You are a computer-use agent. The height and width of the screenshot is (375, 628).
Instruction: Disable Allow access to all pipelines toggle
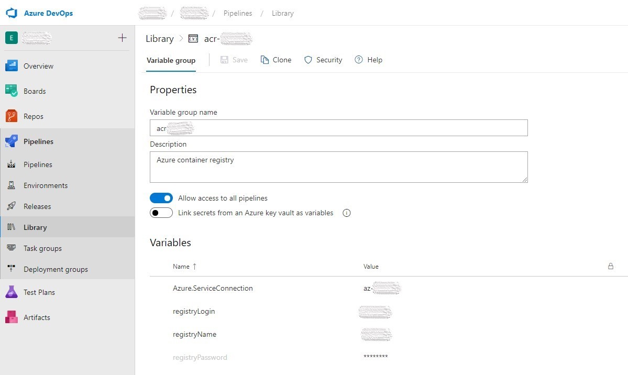coord(161,198)
